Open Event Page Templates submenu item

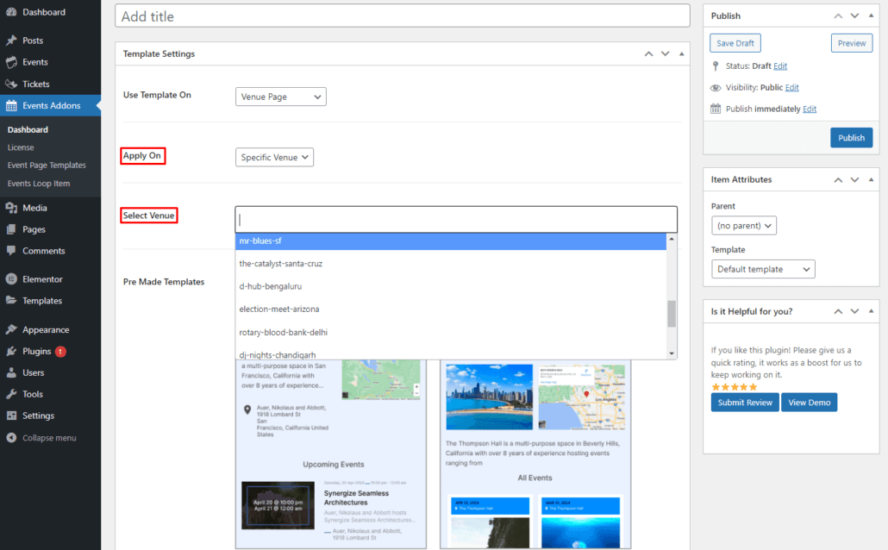pos(47,166)
